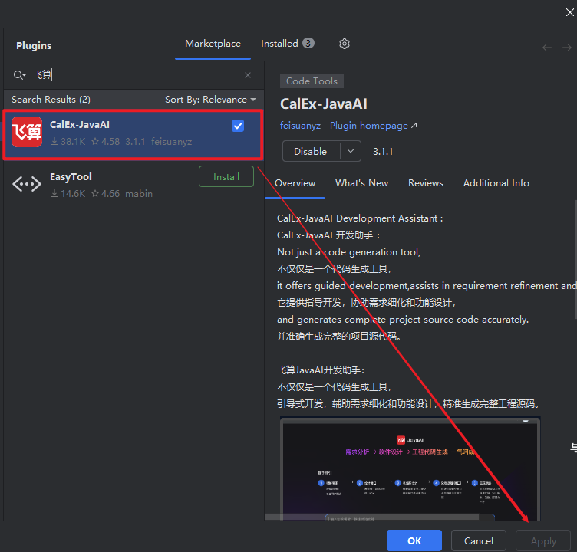Click the EasyTool code brackets icon
The image size is (577, 552).
[x=27, y=184]
